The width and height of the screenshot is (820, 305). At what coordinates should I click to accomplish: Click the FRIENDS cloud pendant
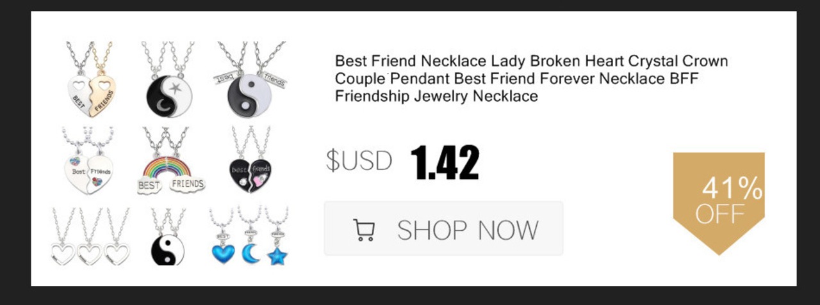point(188,184)
